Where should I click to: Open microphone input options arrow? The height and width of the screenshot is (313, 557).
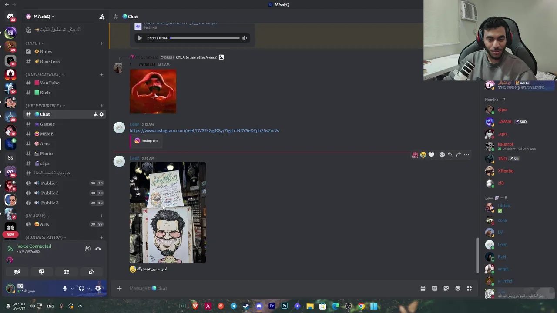72,288
